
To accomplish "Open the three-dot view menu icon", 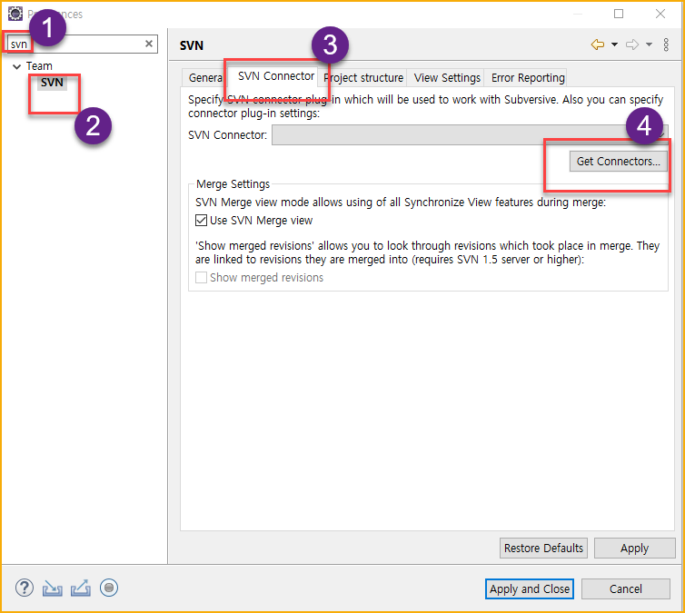I will pyautogui.click(x=666, y=44).
